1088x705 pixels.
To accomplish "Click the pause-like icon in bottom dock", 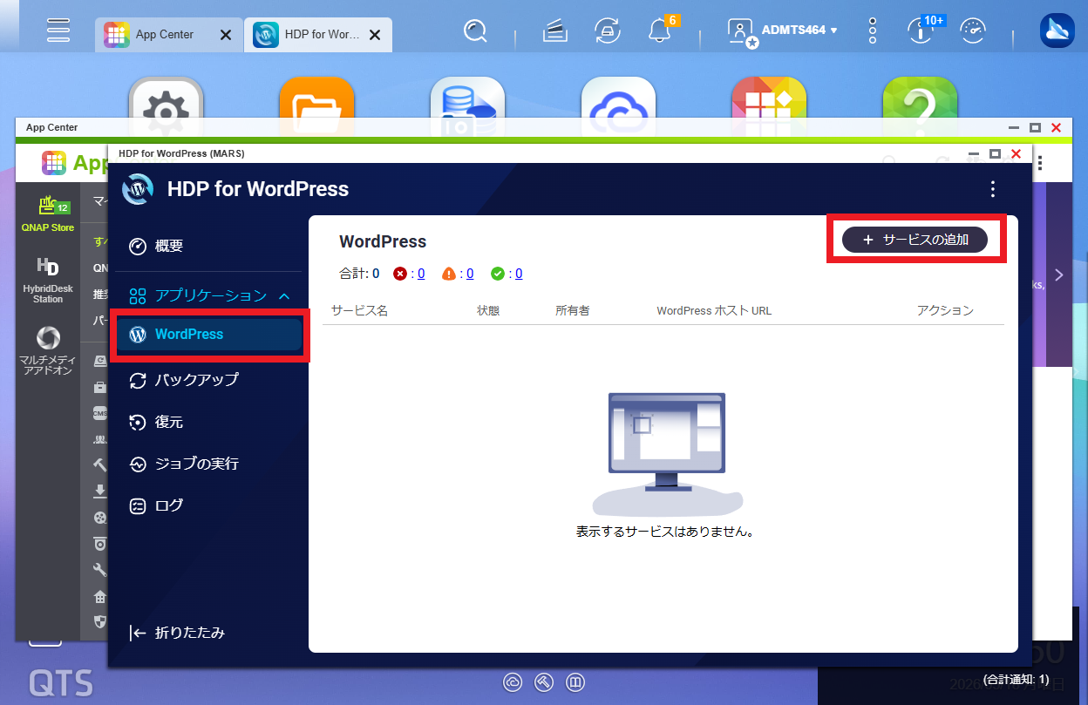I will (x=575, y=681).
